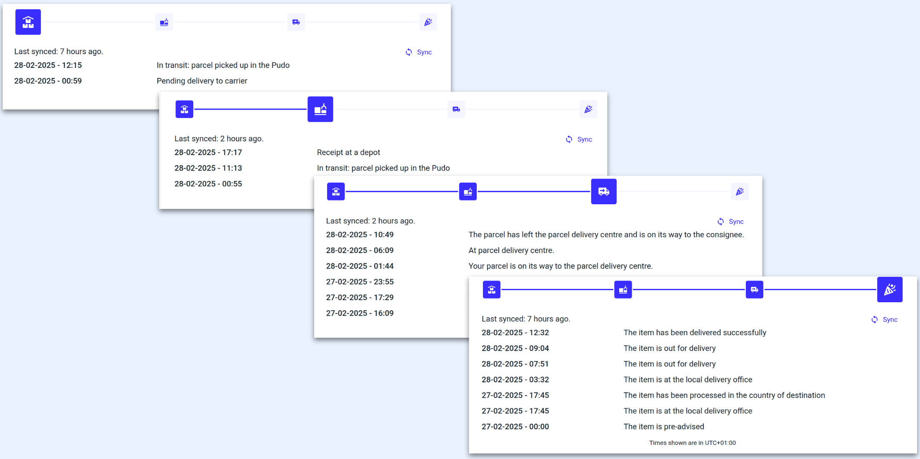Screen dimensions: 920x459
Task: Click the Pudo pickup-point icon in the topmost stepper
Action: click(164, 22)
